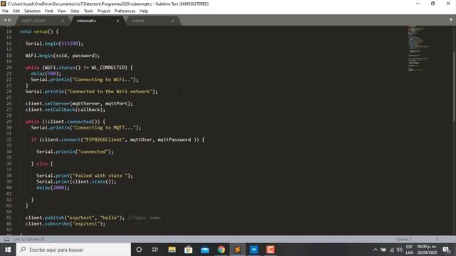Open the blue app taskbar icon
Screen dimensions: 456x256
[254, 250]
